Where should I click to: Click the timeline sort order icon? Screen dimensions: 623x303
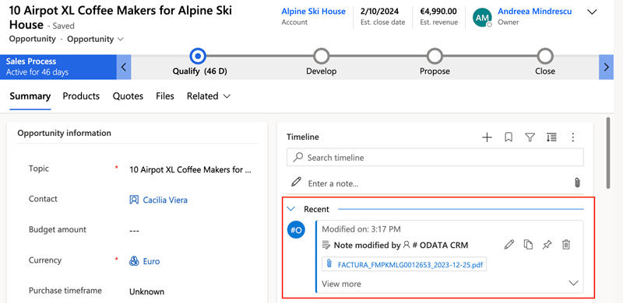(x=551, y=138)
